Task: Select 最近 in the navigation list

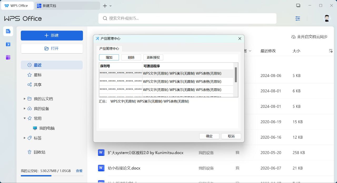Action: (x=52, y=65)
